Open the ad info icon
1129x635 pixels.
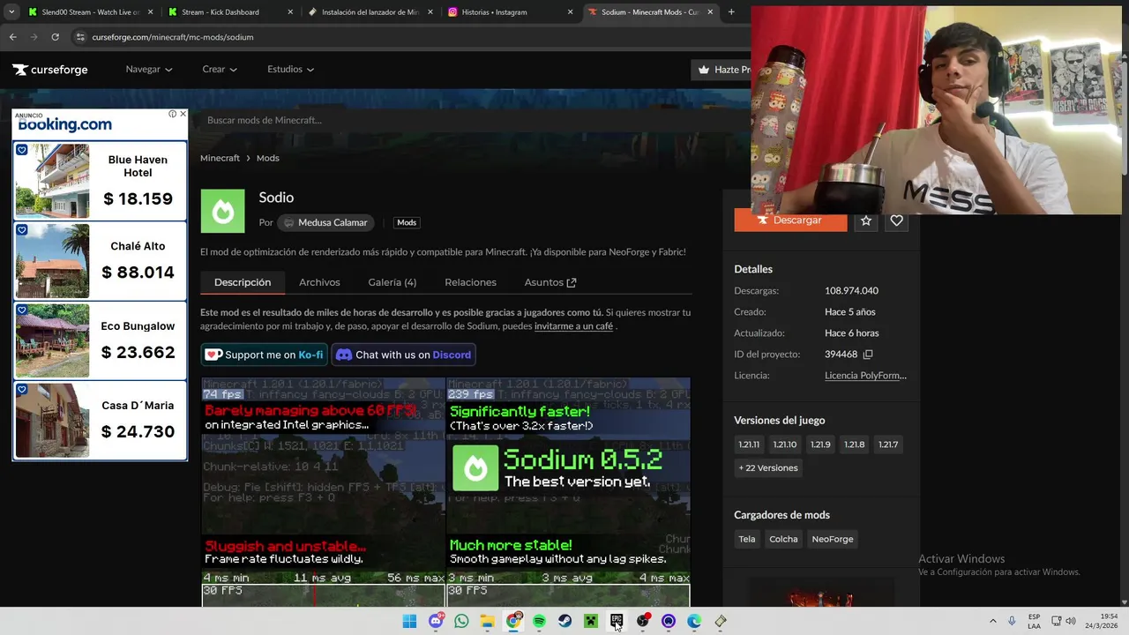[173, 114]
